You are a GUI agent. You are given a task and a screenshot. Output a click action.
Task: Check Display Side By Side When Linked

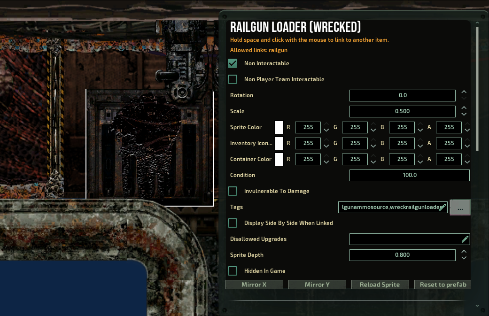(x=233, y=223)
